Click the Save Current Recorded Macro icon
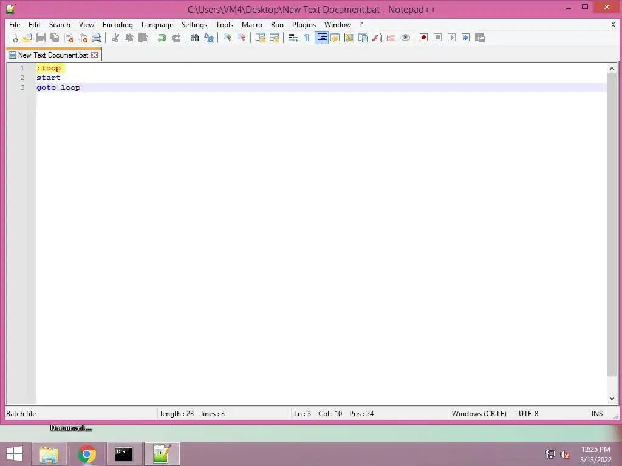The width and height of the screenshot is (622, 466). click(x=480, y=38)
